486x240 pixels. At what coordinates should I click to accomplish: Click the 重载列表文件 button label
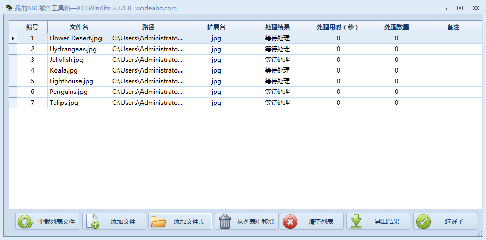click(56, 222)
